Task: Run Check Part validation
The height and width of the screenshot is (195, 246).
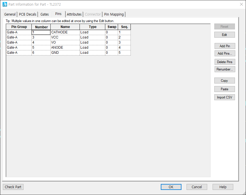Action: pos(13,187)
